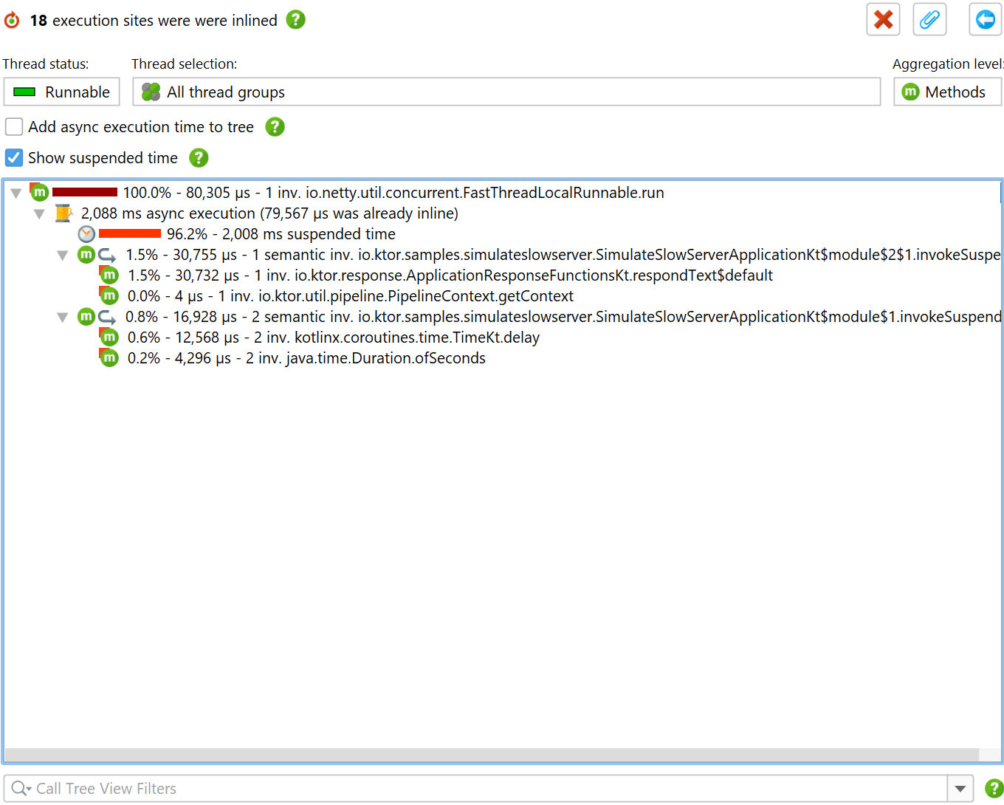Click the async execution thread spool icon
The height and width of the screenshot is (805, 1004).
coord(63,213)
